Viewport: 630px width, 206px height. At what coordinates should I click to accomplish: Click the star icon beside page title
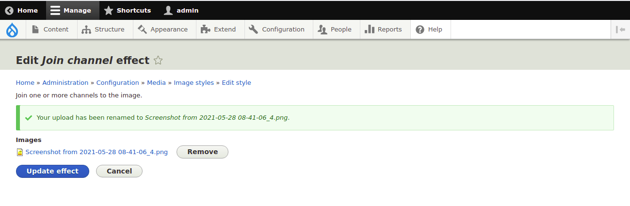coord(158,61)
